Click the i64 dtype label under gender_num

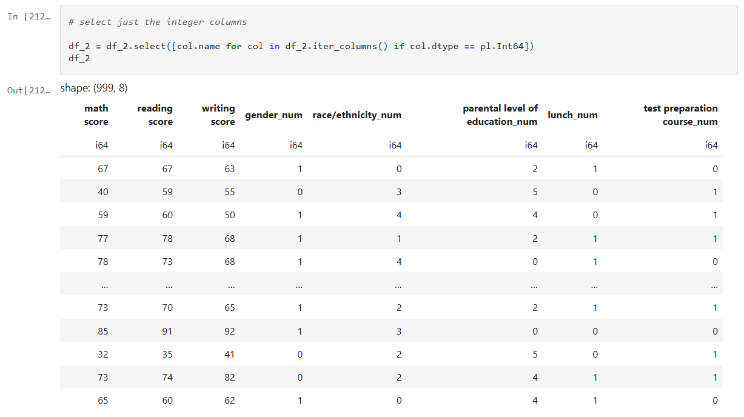pyautogui.click(x=295, y=145)
